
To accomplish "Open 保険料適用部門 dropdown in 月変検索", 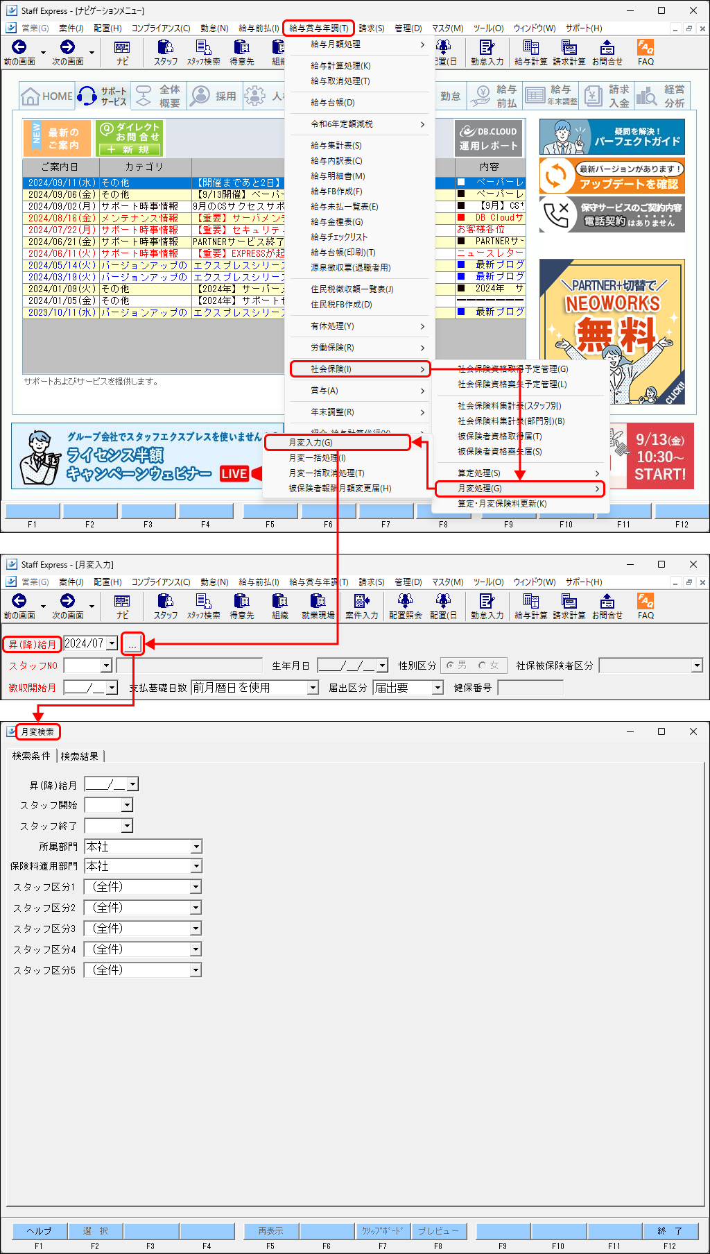I will tap(196, 866).
